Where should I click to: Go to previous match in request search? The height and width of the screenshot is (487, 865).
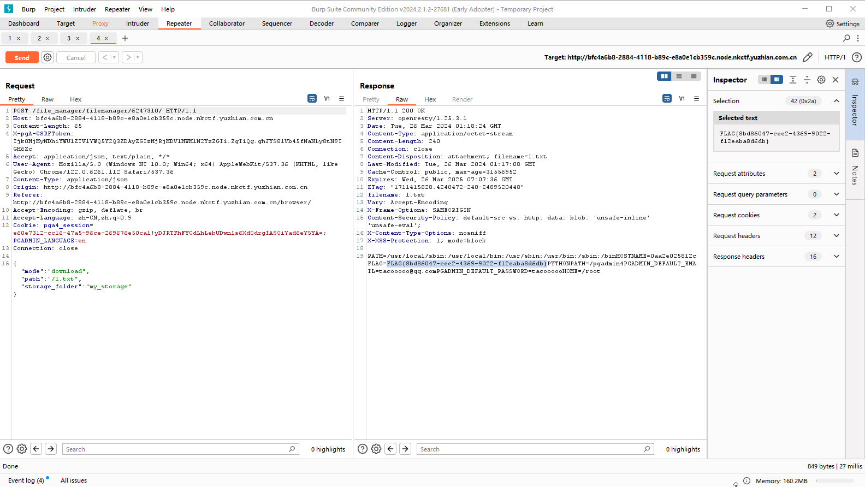click(x=36, y=449)
